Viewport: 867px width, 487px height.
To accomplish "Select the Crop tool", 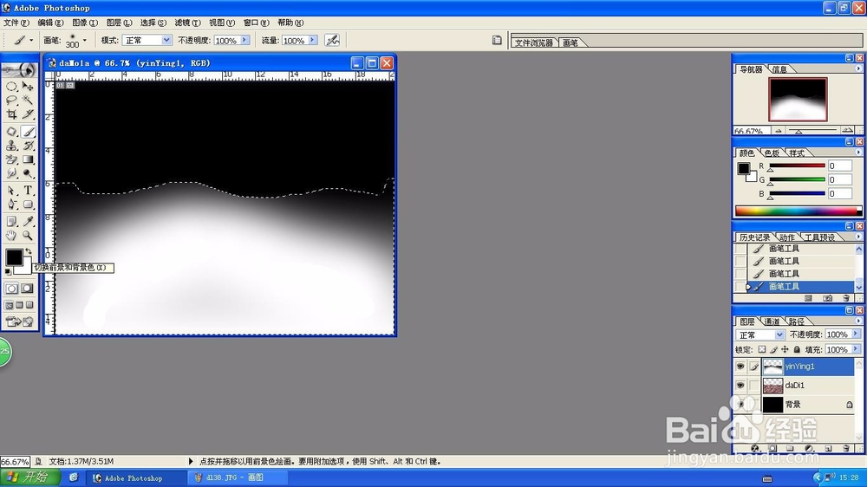I will coord(11,114).
